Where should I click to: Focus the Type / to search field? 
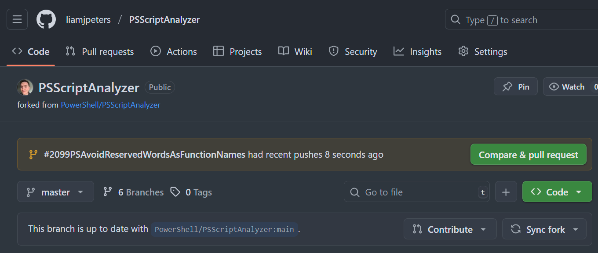(521, 20)
